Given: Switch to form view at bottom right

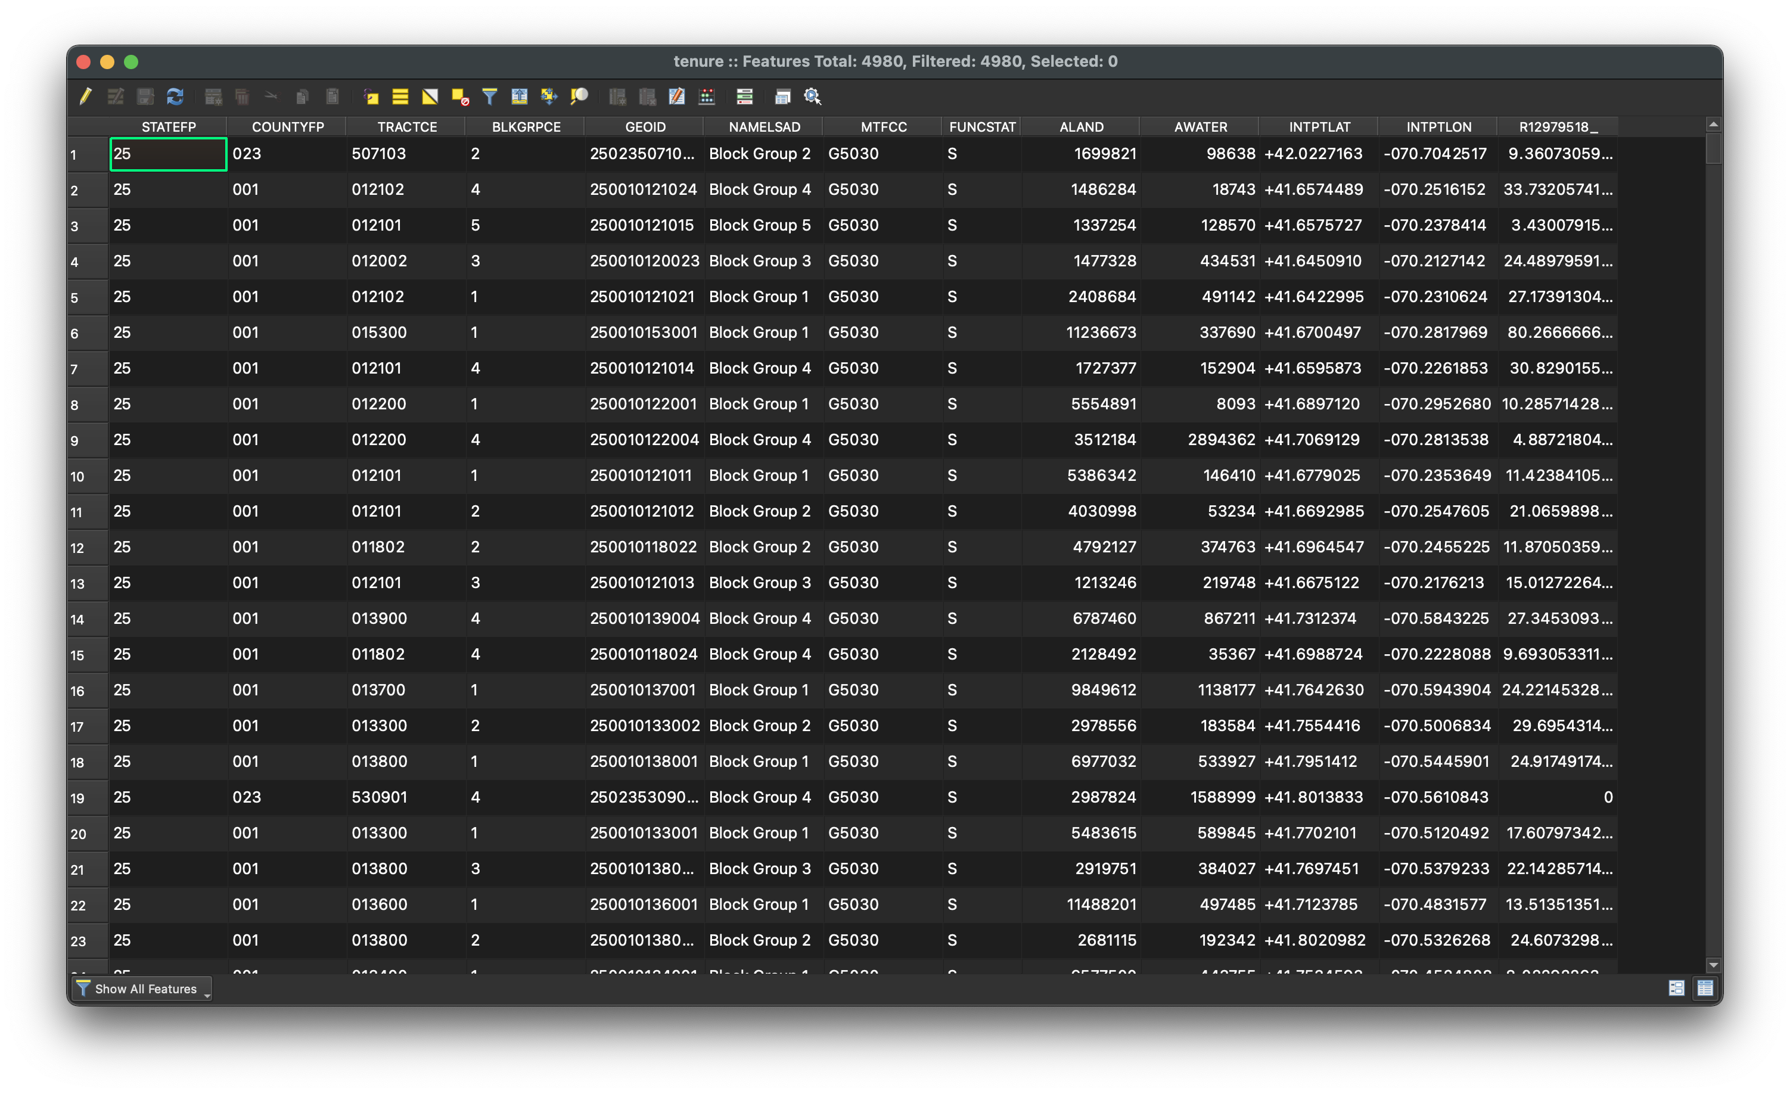Looking at the screenshot, I should (x=1676, y=988).
